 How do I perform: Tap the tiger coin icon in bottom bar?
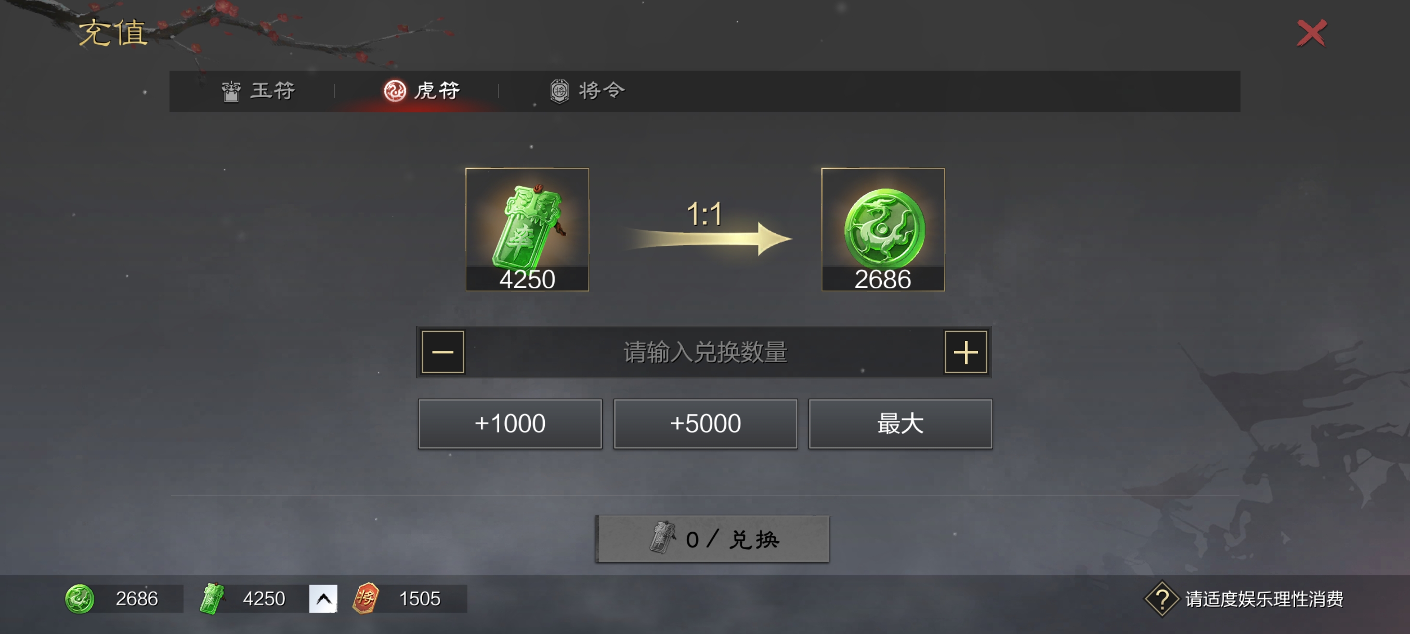80,599
